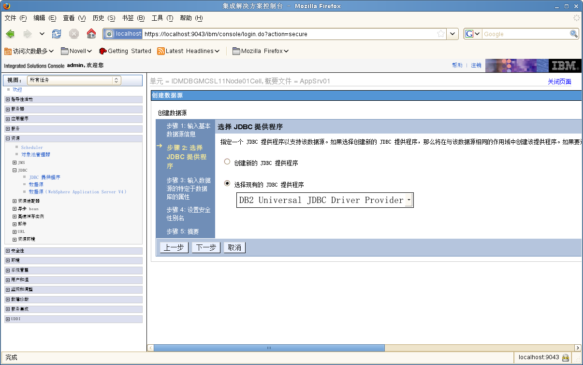Image resolution: width=583 pixels, height=365 pixels.
Task: Click the 上一步 button
Action: pos(174,247)
